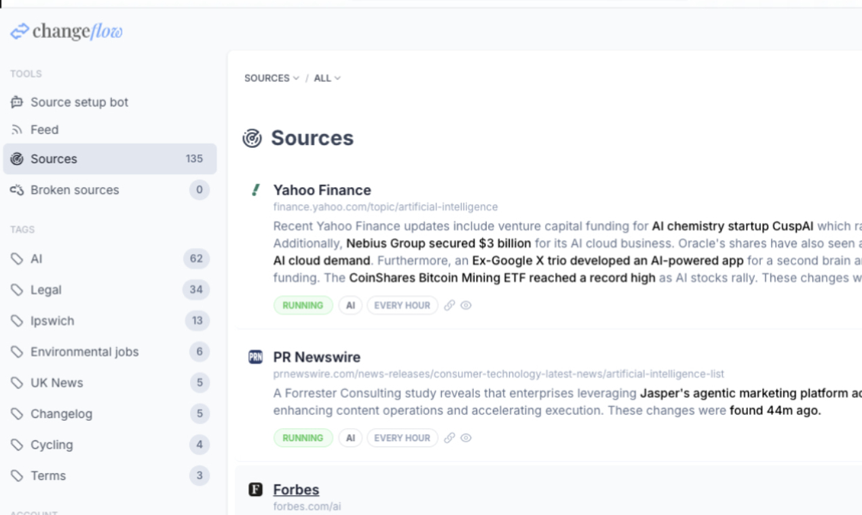Click the Forbes source icon

(x=255, y=489)
